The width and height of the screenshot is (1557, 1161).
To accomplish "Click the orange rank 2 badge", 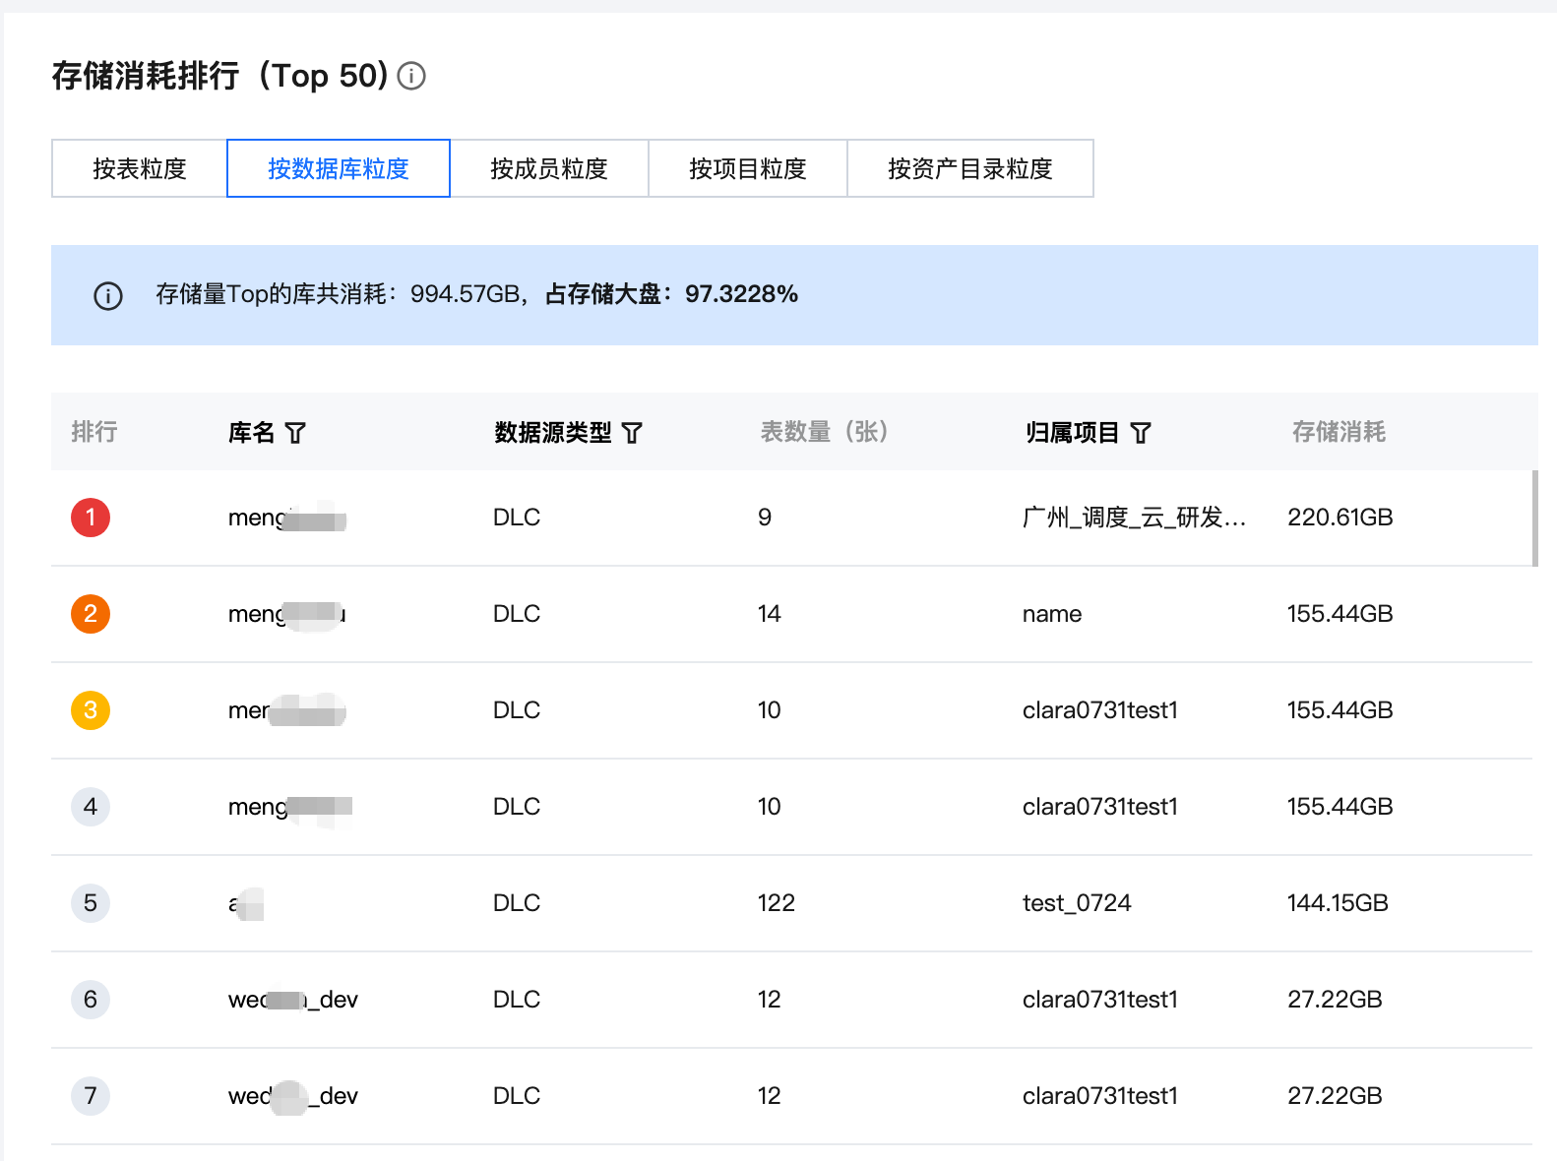I will pyautogui.click(x=91, y=614).
